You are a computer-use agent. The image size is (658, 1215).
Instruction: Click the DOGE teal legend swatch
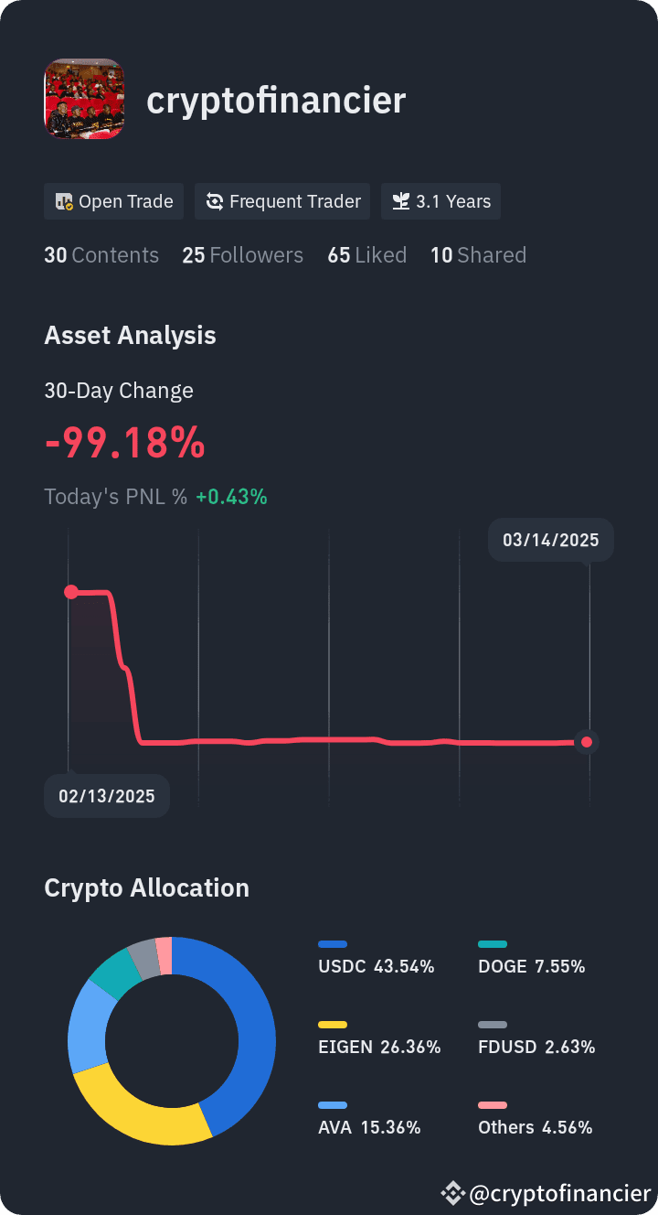[493, 944]
